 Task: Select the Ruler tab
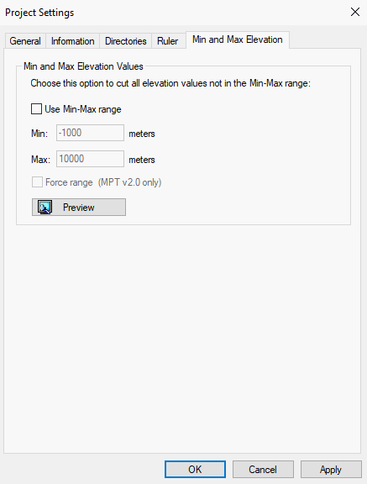coord(168,41)
